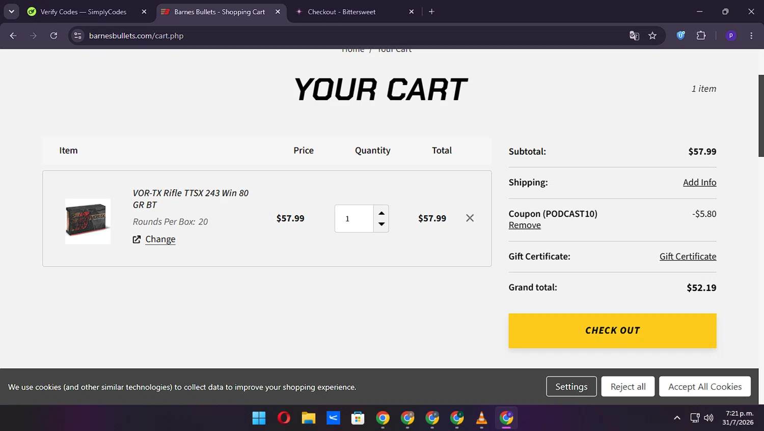Click the Grand total amount "$52.19"

click(701, 288)
